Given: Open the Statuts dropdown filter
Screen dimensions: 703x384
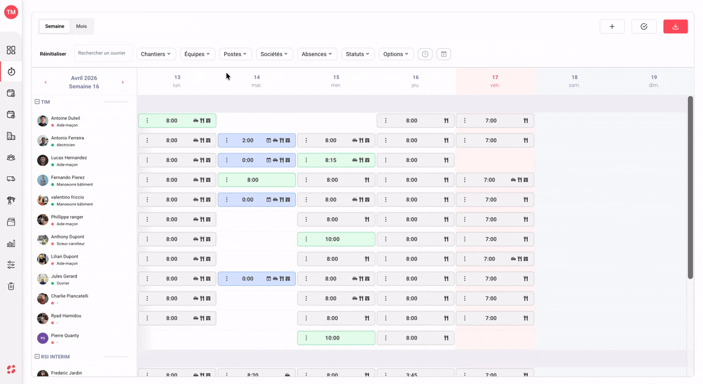Looking at the screenshot, I should pyautogui.click(x=358, y=54).
